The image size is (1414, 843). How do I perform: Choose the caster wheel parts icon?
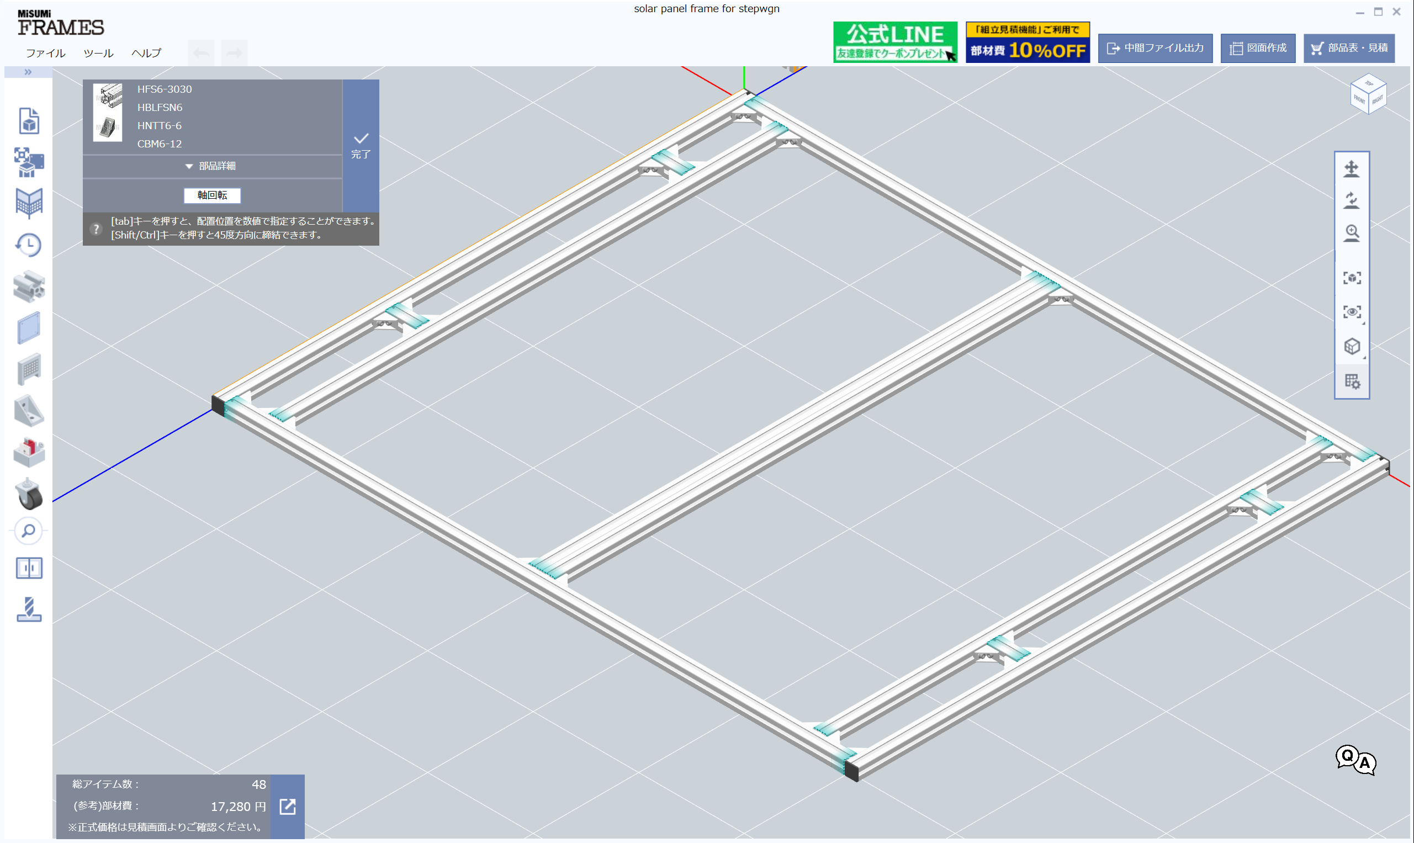pyautogui.click(x=28, y=493)
